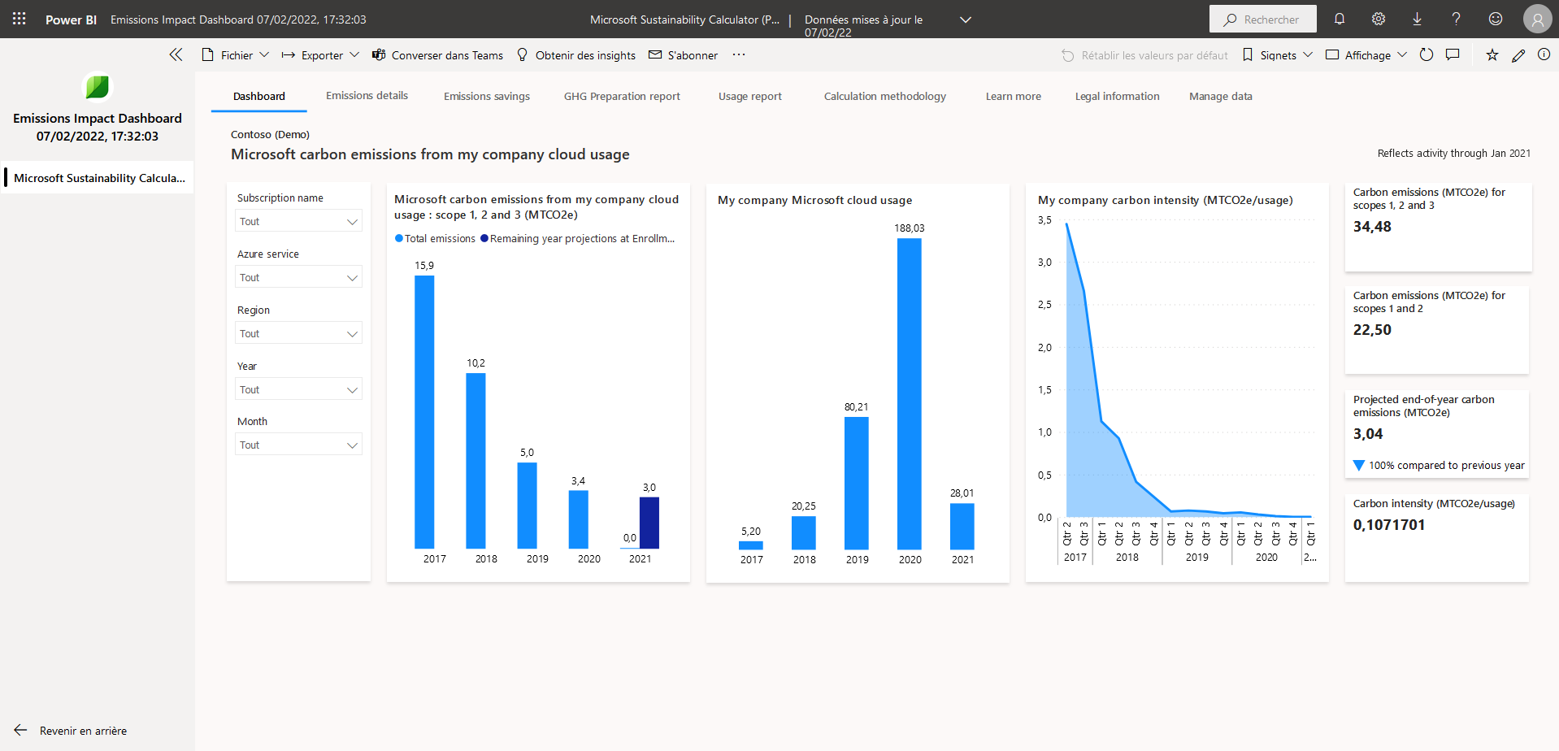Click the 2018 emissions bar labeled 10,2
This screenshot has height=751, width=1559.
(476, 461)
